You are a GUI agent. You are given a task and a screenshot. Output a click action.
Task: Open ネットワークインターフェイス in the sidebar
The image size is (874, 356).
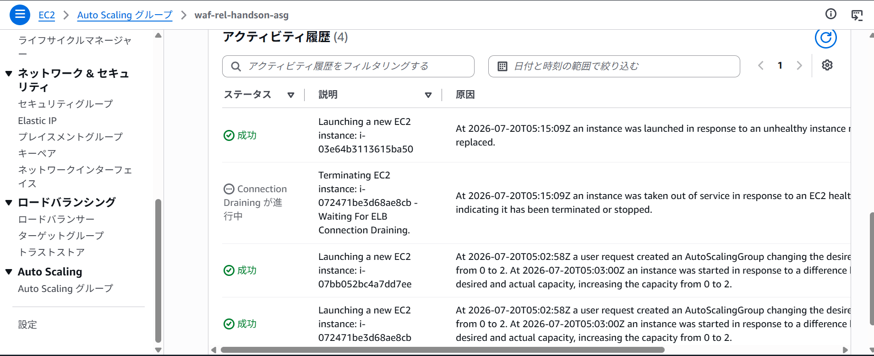(x=75, y=177)
